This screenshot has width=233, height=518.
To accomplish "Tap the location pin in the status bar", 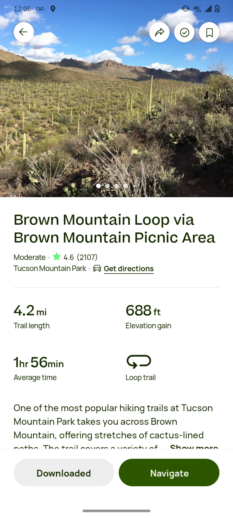I will 53,9.
